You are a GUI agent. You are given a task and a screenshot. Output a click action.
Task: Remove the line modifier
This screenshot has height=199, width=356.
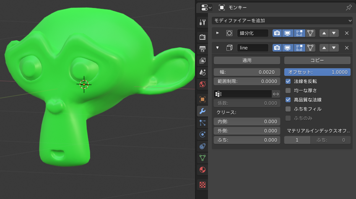tap(347, 48)
